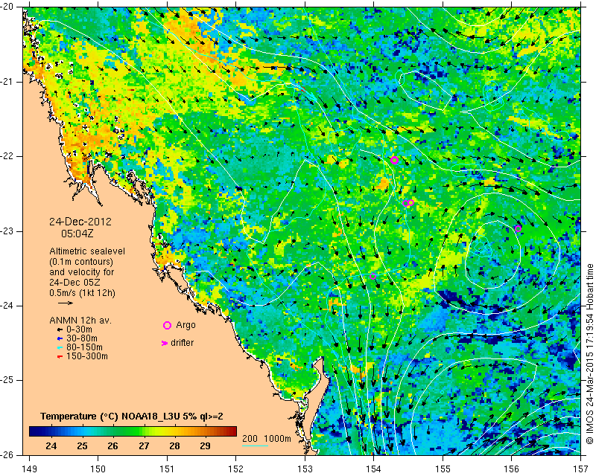Viewport: 596px width, 476px height.
Task: Pick the Argo marker near 156E, -23
Action: [x=518, y=228]
